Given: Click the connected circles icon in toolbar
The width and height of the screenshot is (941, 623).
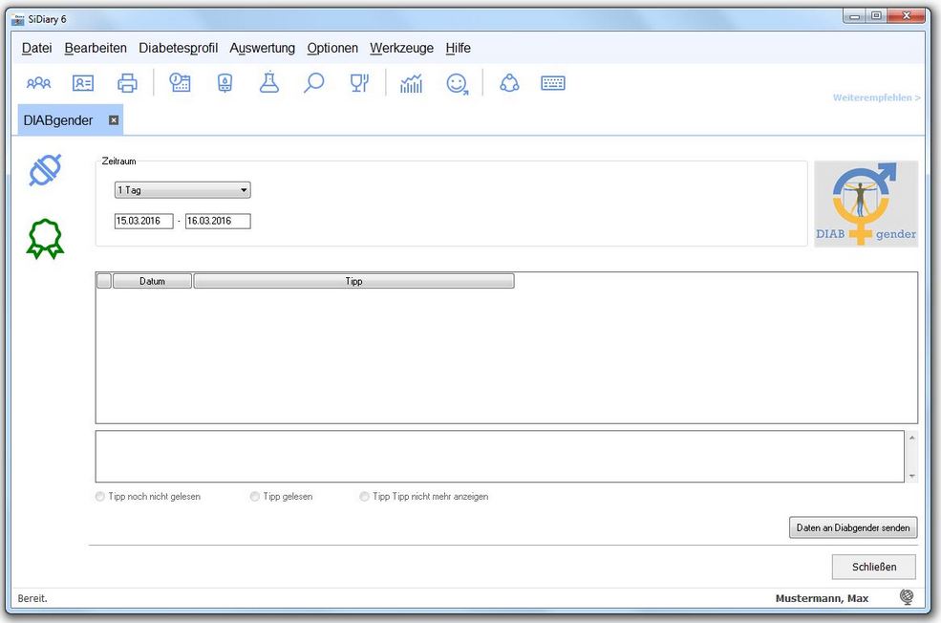Looking at the screenshot, I should point(509,83).
